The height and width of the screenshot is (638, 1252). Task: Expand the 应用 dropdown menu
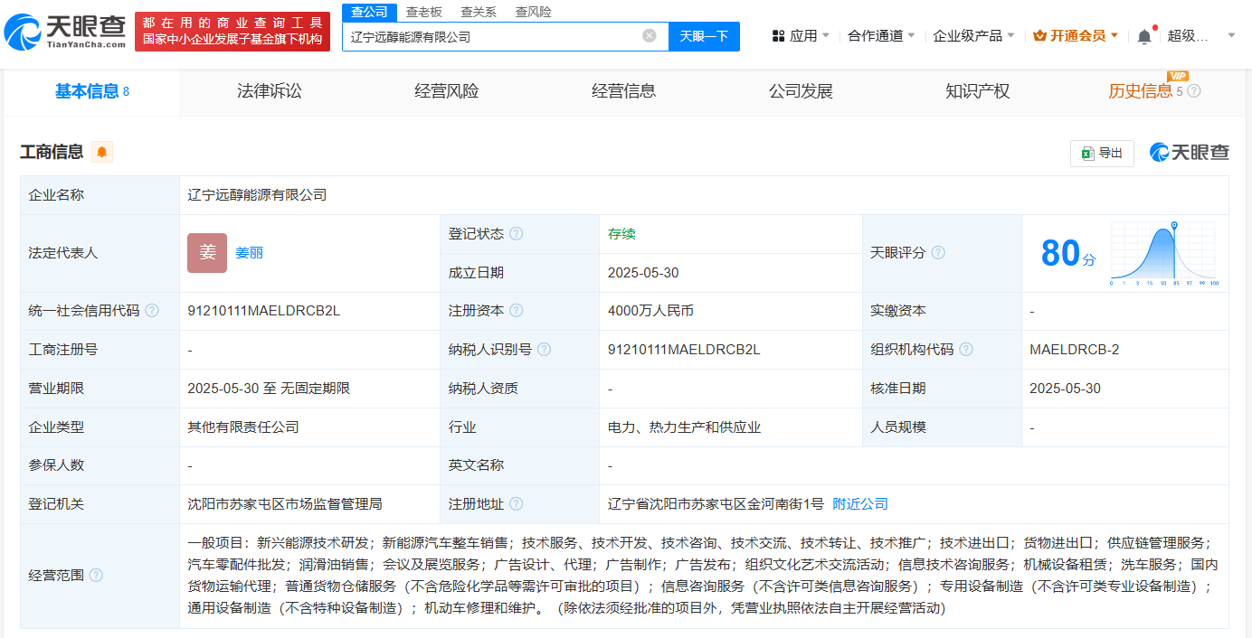801,36
